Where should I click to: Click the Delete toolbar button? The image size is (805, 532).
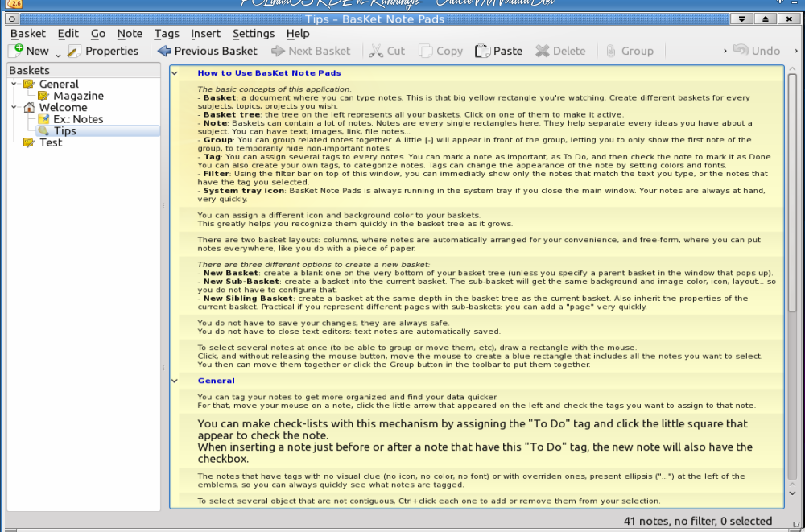point(560,51)
